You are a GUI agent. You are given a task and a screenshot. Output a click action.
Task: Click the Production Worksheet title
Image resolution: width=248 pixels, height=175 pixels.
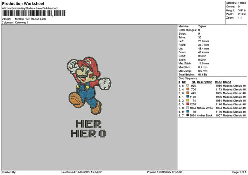tap(23, 3)
